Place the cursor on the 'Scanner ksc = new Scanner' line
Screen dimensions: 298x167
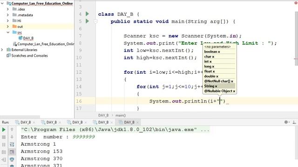183,36
